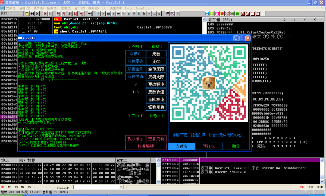
Task: Click the Execute Till Return icon
Action: [x=82, y=14]
